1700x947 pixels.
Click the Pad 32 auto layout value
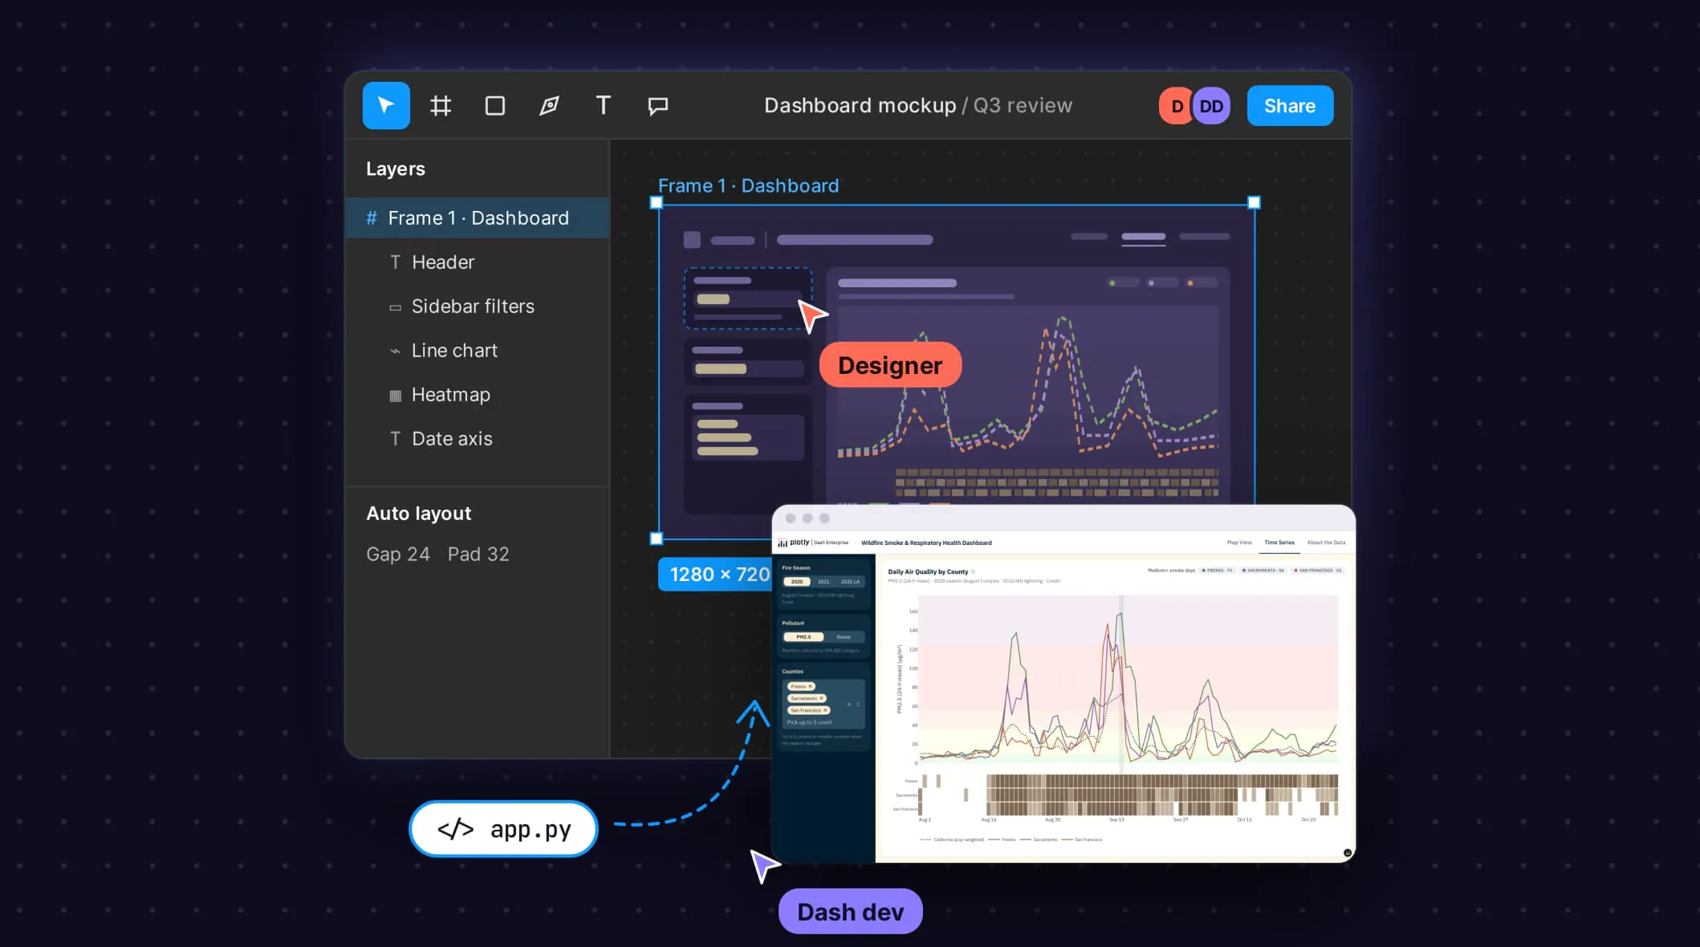[x=478, y=554]
